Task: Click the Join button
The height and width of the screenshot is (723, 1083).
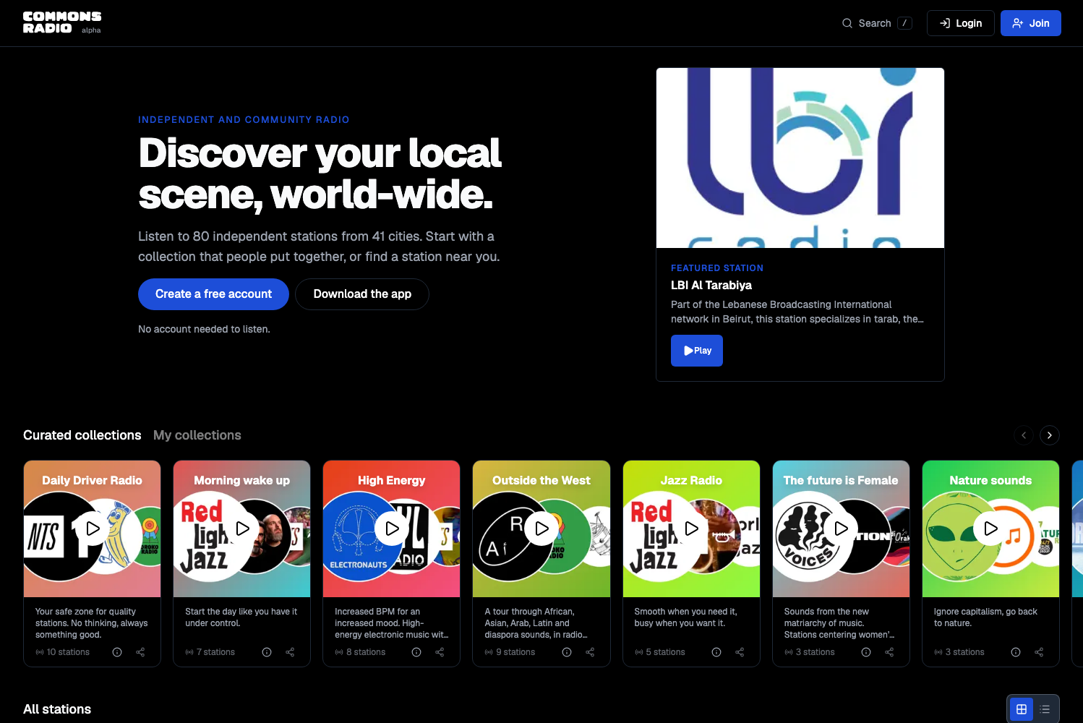Action: point(1030,23)
